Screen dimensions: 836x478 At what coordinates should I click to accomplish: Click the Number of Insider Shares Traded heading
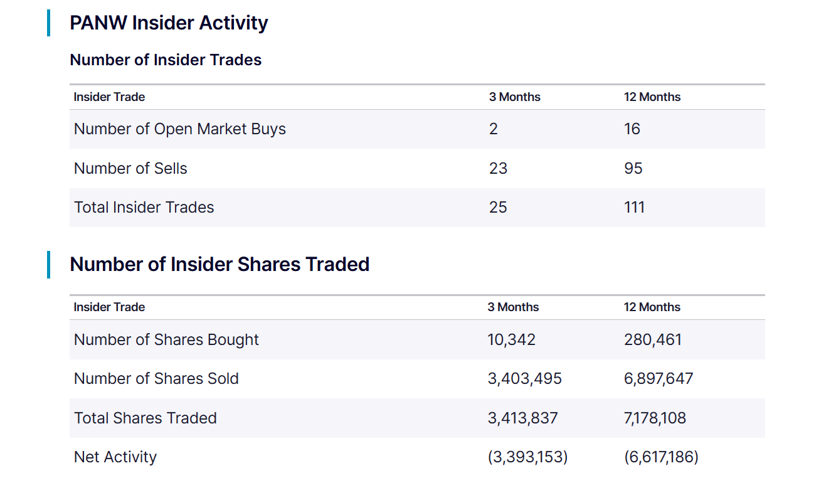pos(220,265)
